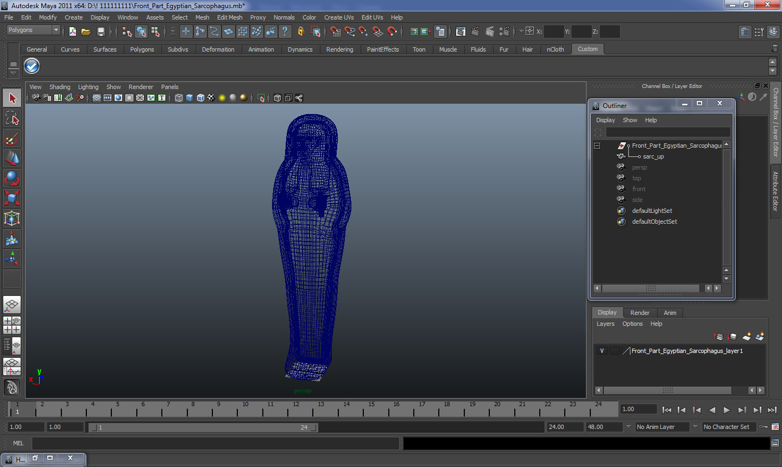Click frame 12 on the time slider
The width and height of the screenshot is (782, 467).
(x=296, y=409)
